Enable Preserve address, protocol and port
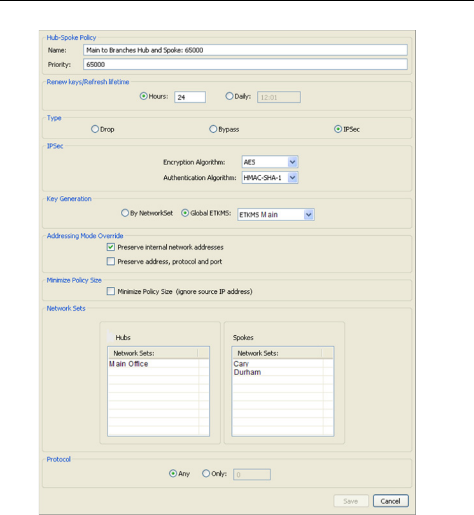Viewport: 474px width, 515px height. 111,262
